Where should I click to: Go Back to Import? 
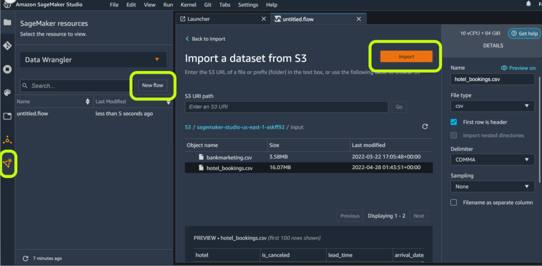click(206, 39)
